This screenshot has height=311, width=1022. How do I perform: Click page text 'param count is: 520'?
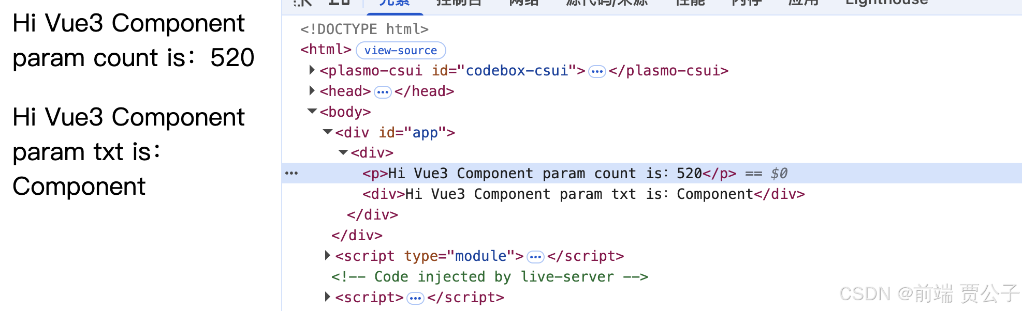134,57
